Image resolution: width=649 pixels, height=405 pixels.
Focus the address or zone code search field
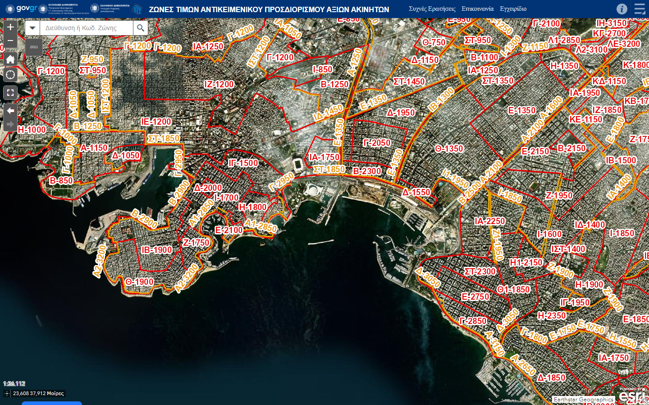click(x=87, y=28)
